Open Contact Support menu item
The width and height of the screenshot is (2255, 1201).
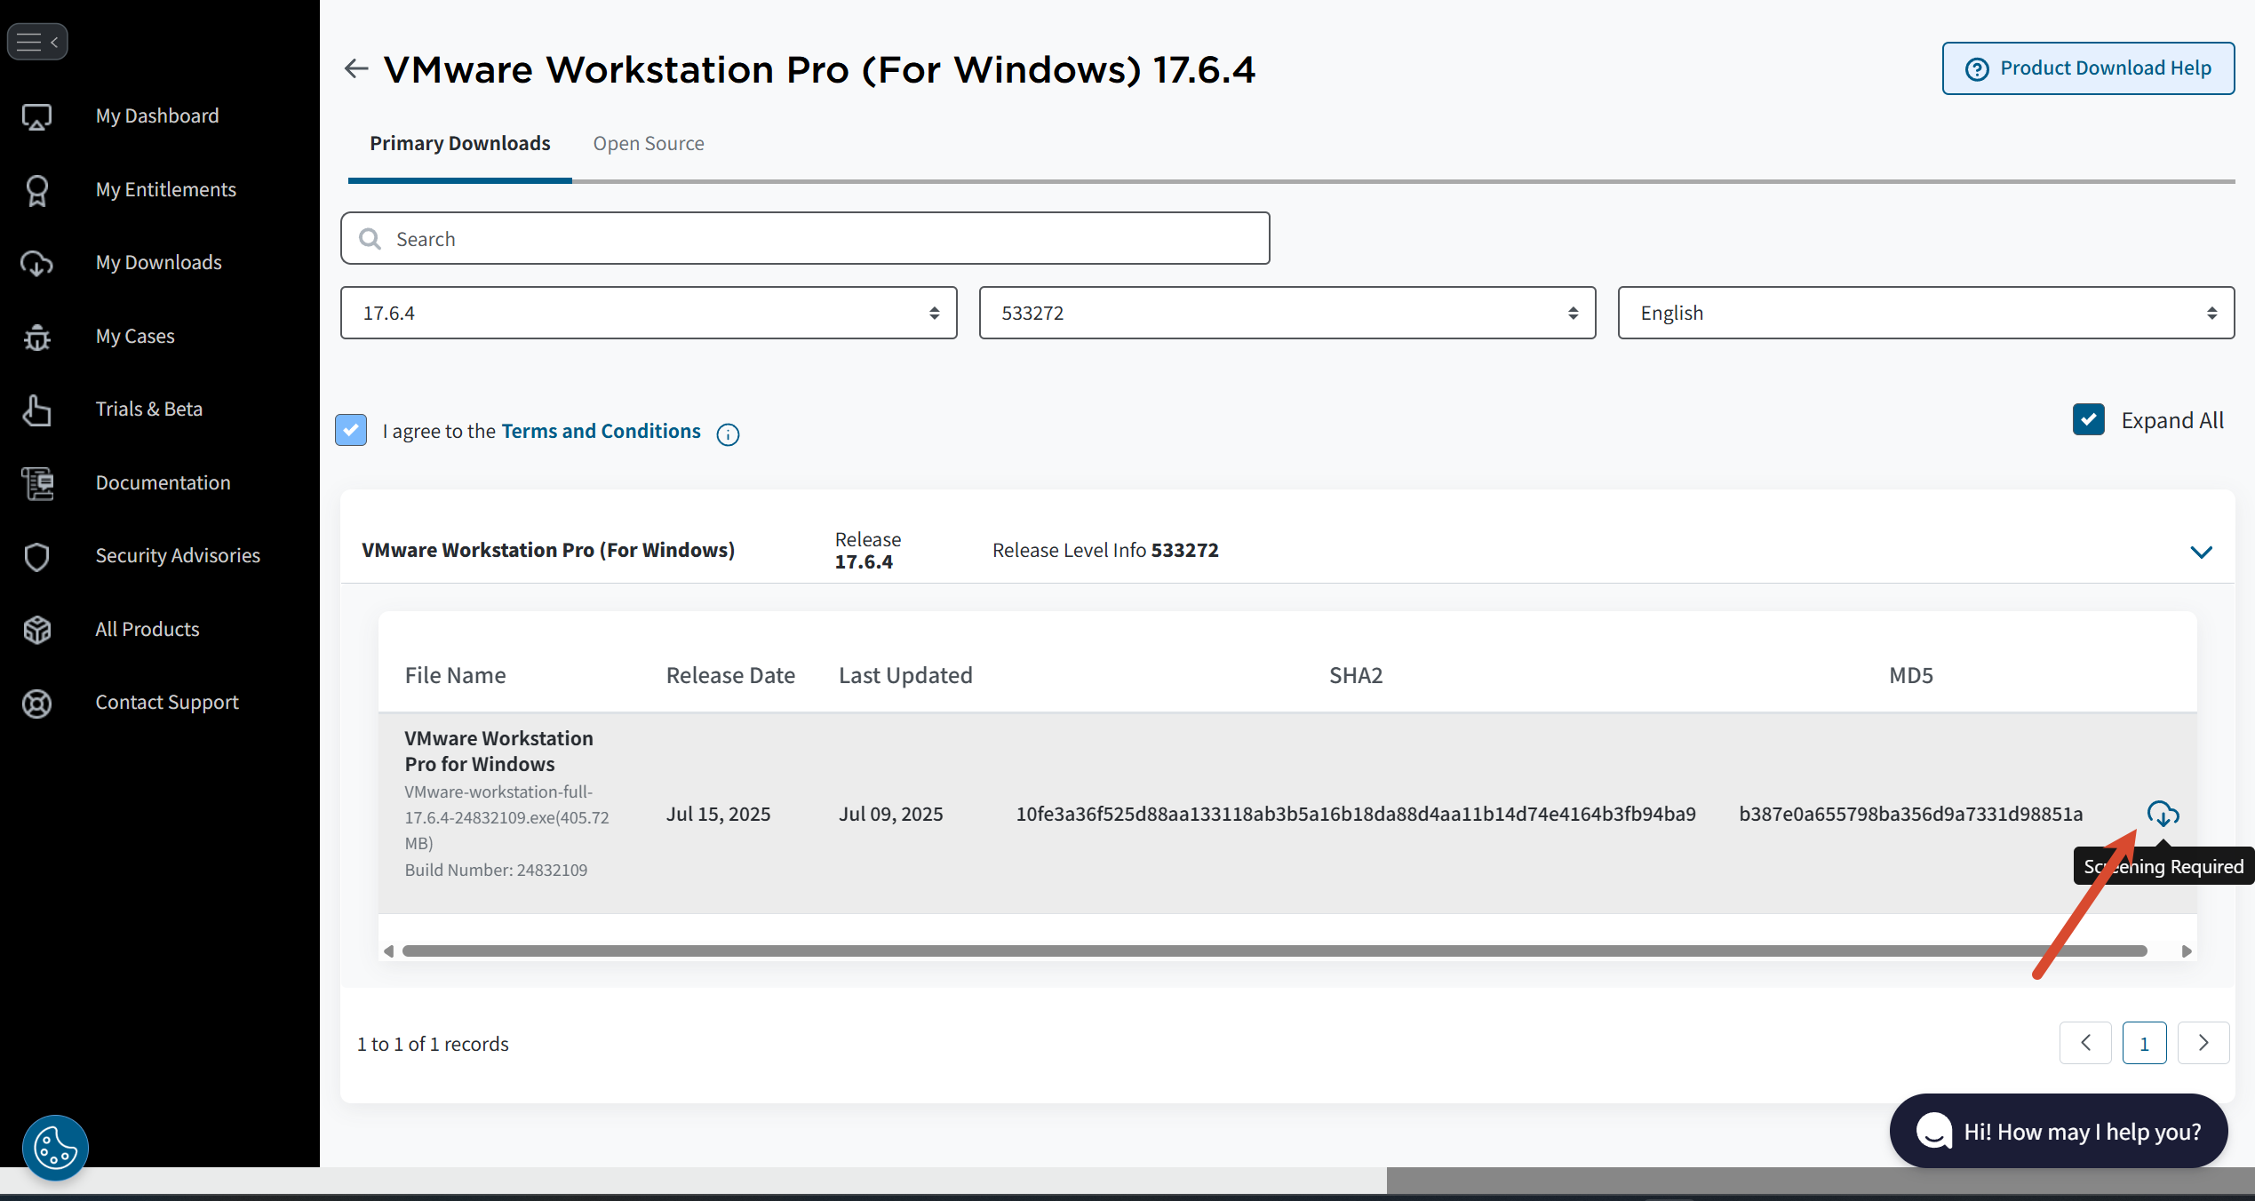point(167,703)
